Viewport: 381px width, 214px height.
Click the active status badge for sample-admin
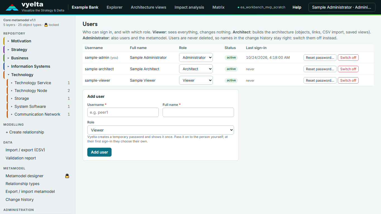pos(231,58)
